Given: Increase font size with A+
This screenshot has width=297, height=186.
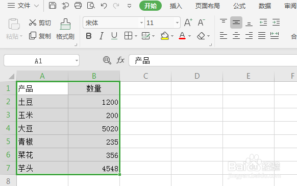Looking at the screenshot, I should (x=188, y=22).
